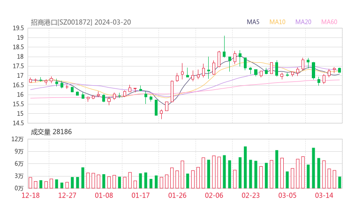The image size is (347, 206).
Task: Click the 01-26 date label
Action: click(177, 195)
